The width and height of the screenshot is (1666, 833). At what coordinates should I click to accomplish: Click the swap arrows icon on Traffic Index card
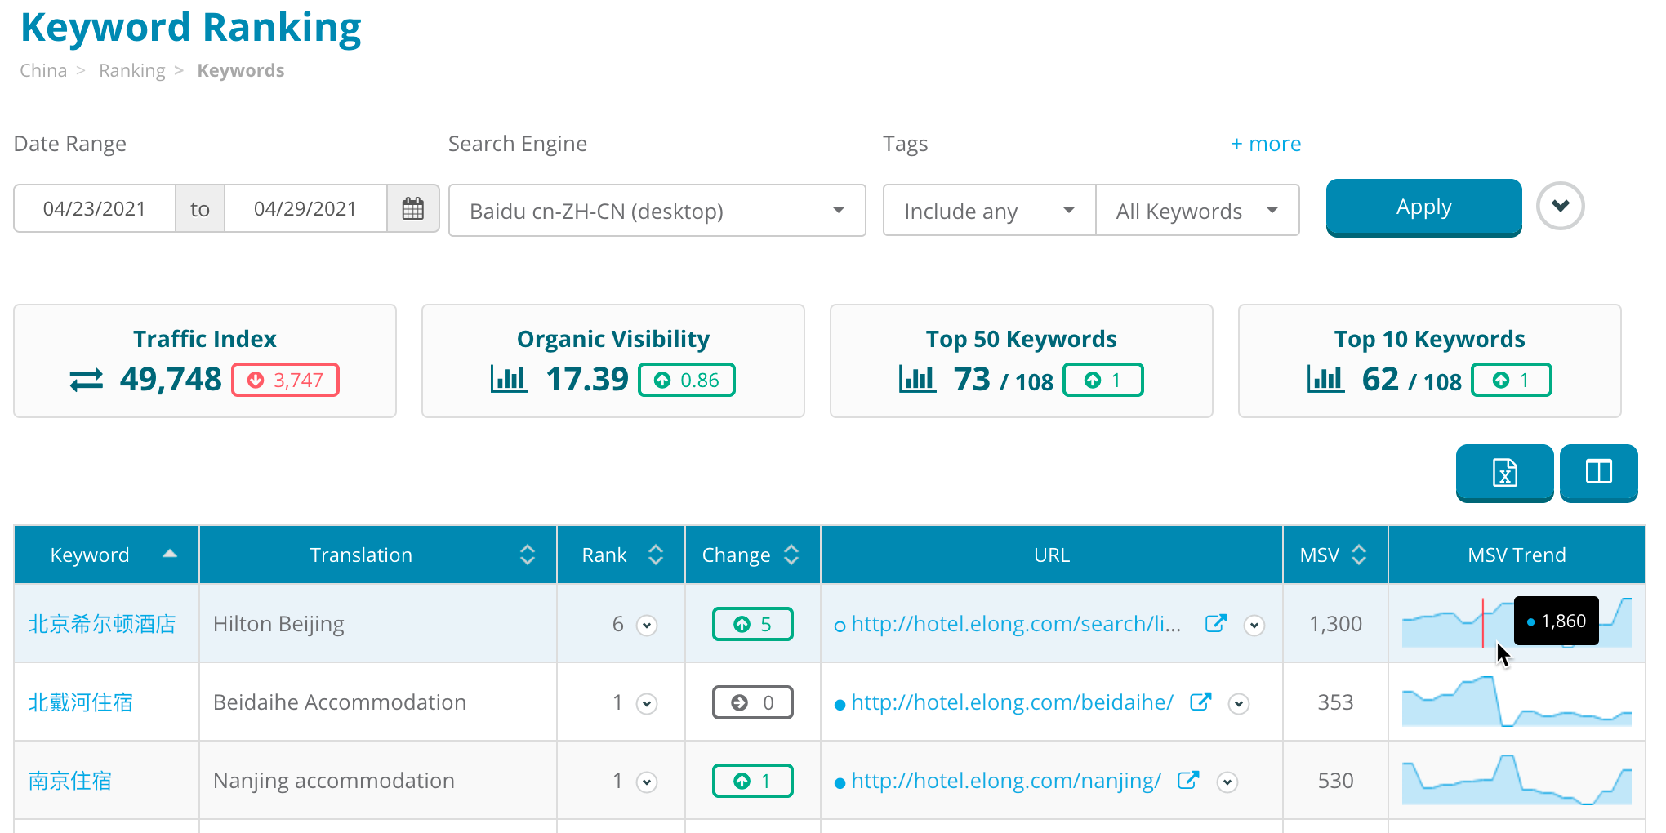[x=85, y=379]
